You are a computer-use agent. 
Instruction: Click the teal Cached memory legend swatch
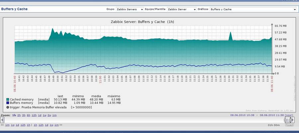(x=8, y=99)
